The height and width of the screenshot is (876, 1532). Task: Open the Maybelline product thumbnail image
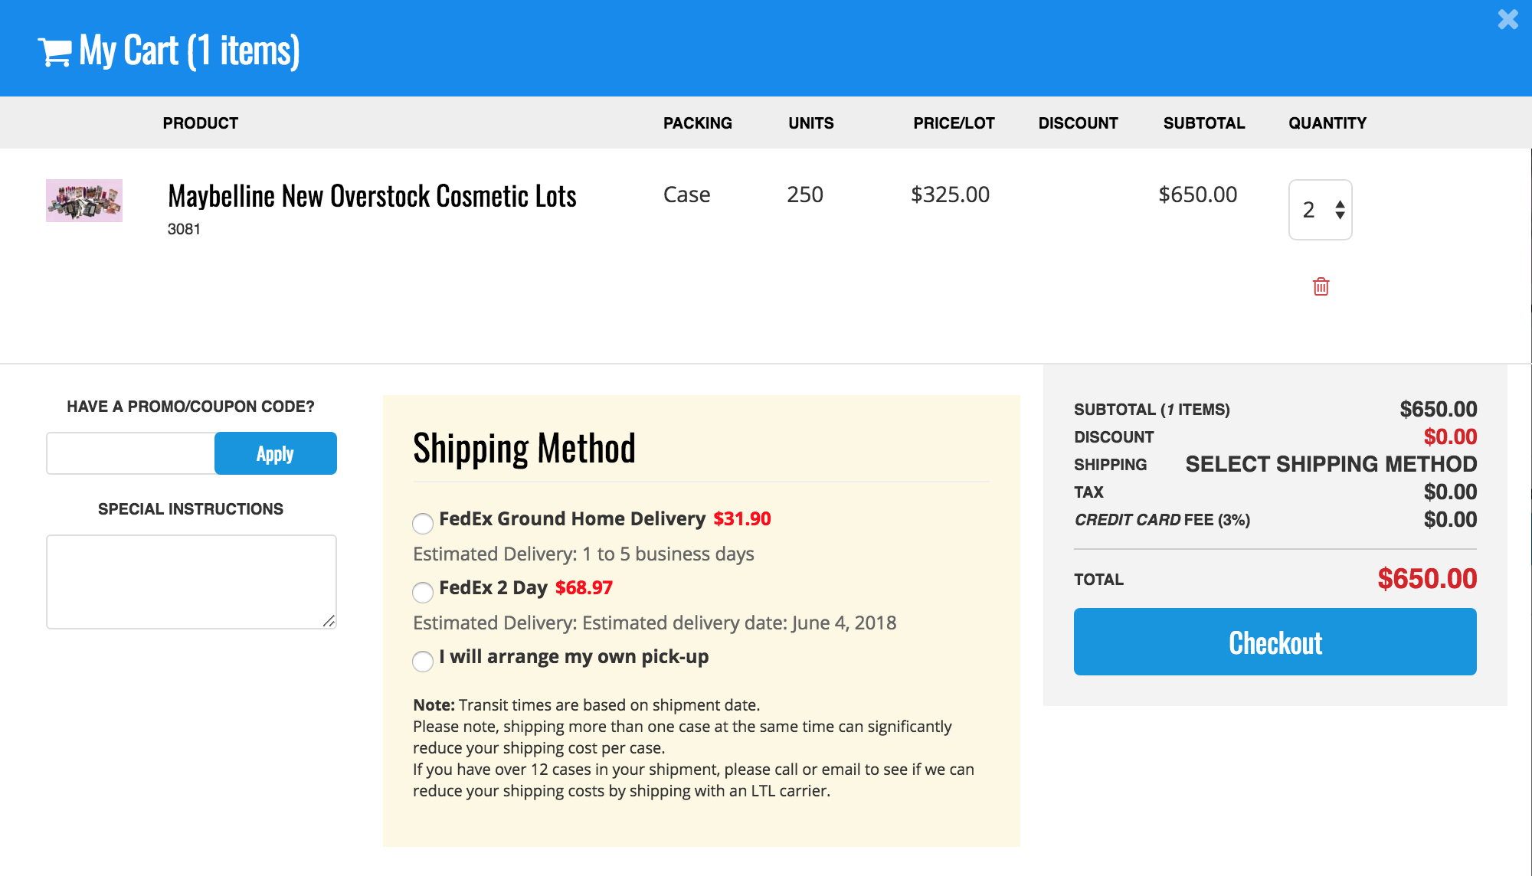[x=84, y=201]
